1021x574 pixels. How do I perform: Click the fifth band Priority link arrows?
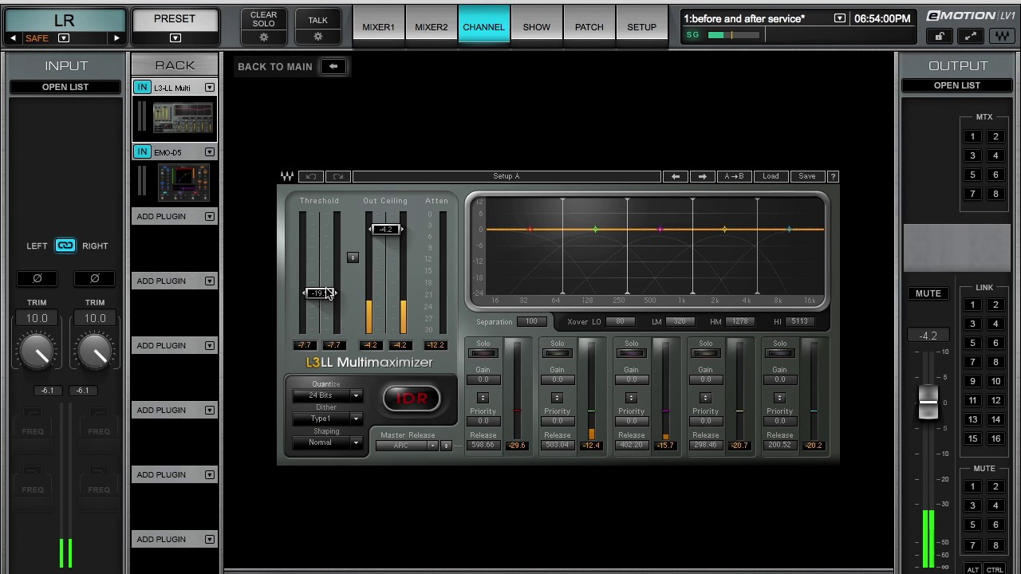779,397
